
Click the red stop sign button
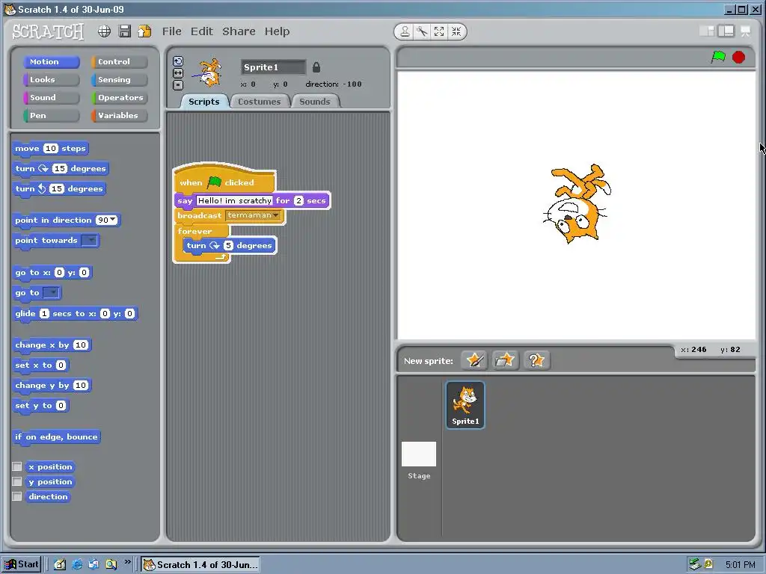[x=738, y=58]
